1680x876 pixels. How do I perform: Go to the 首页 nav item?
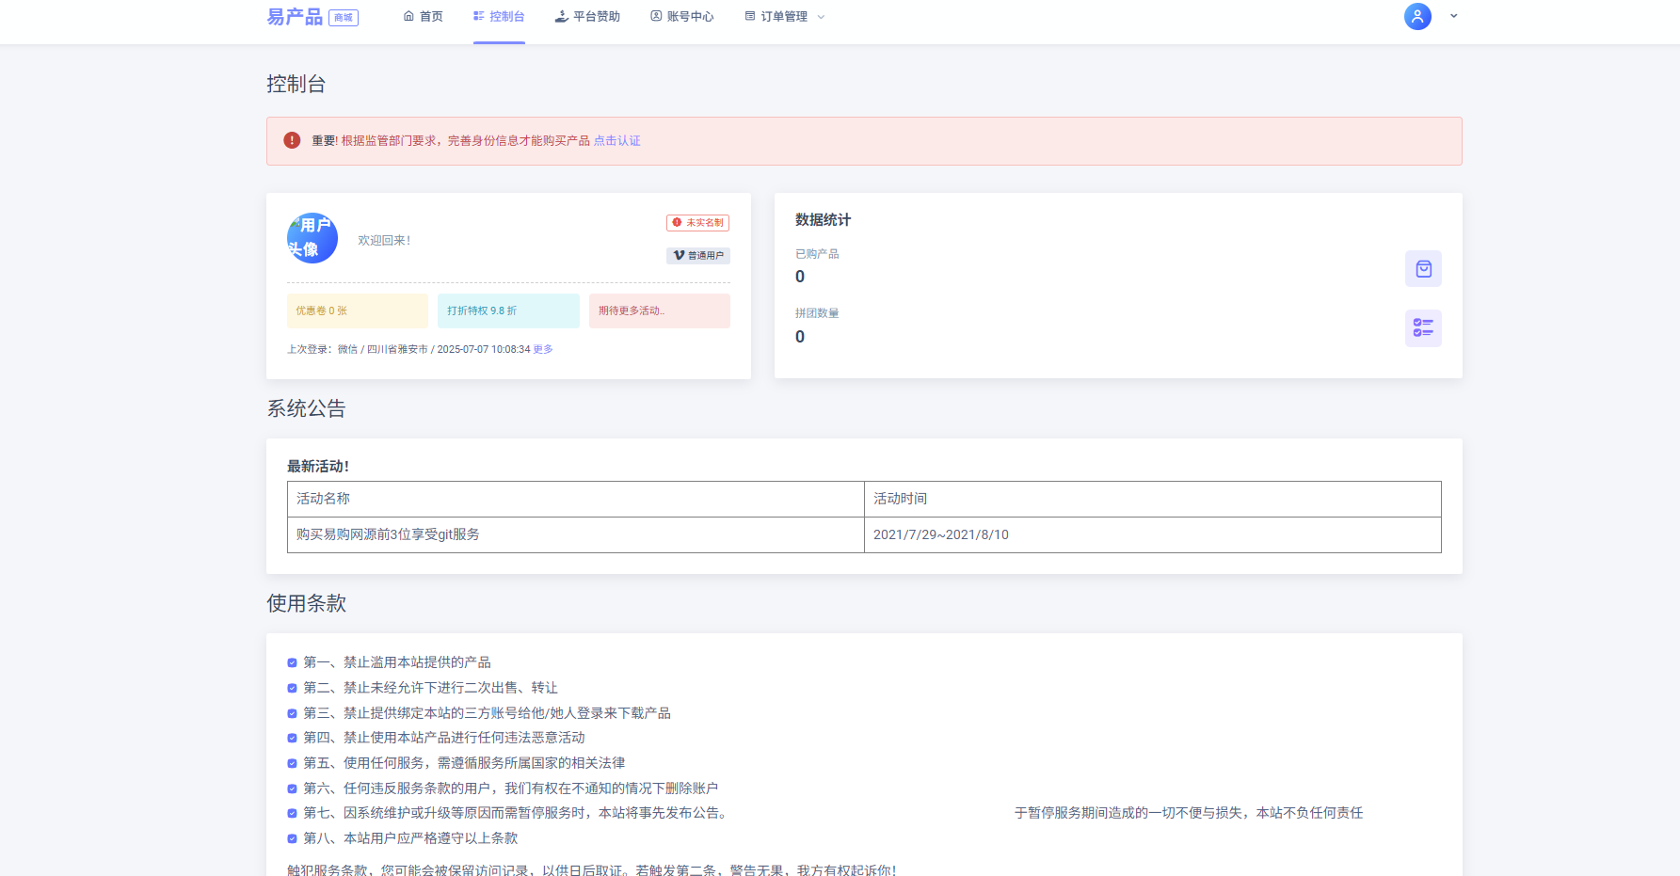(x=423, y=17)
